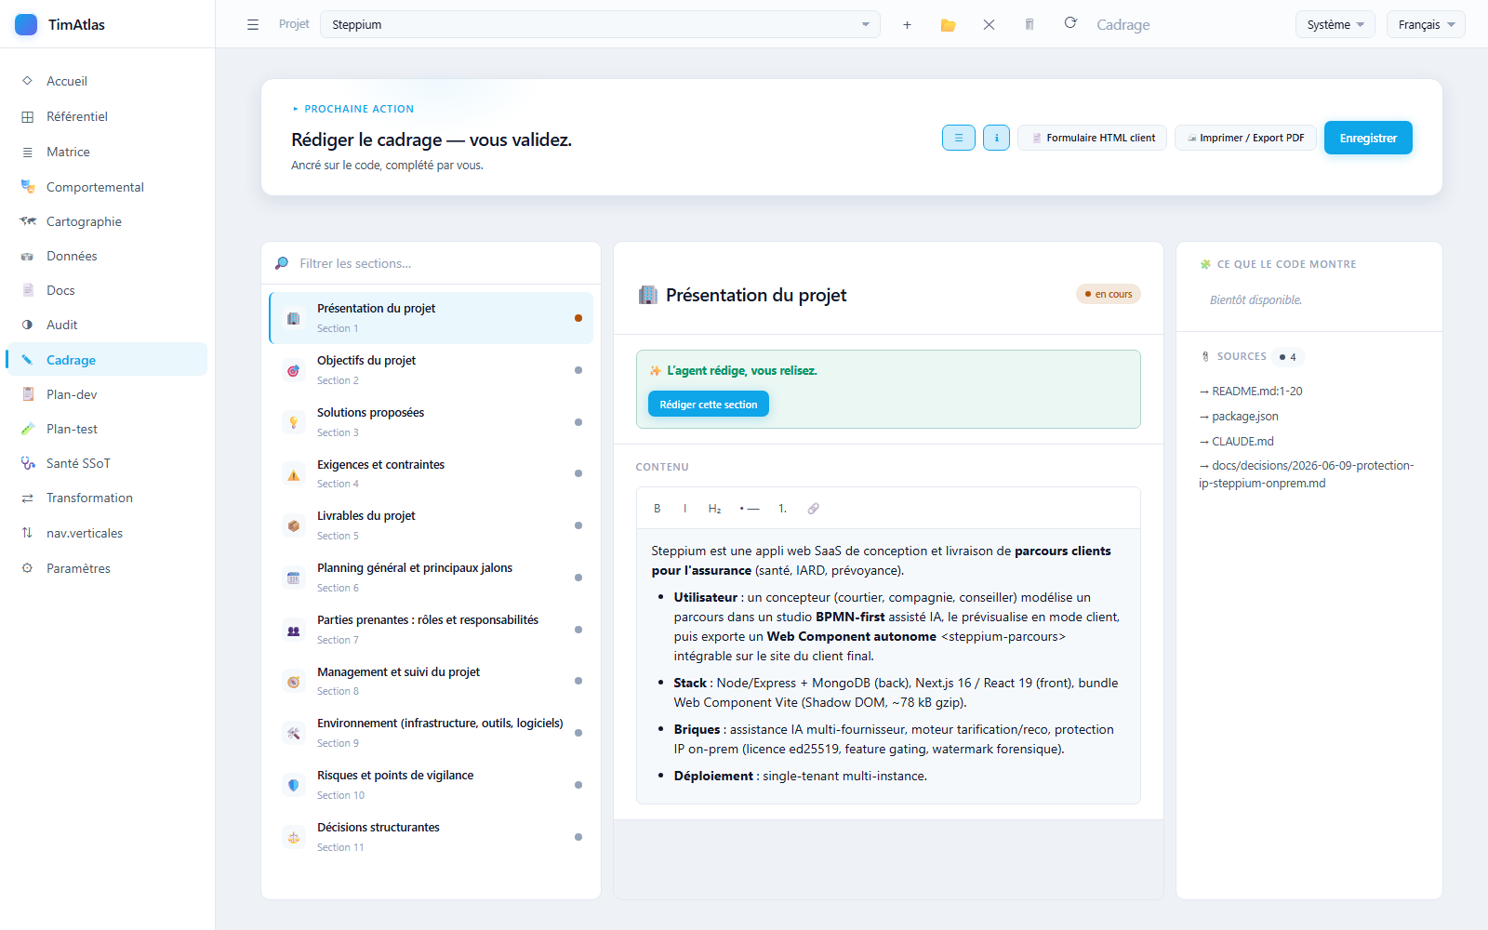Image resolution: width=1488 pixels, height=930 pixels.
Task: Click the Filtrer les sections field
Action: [431, 263]
